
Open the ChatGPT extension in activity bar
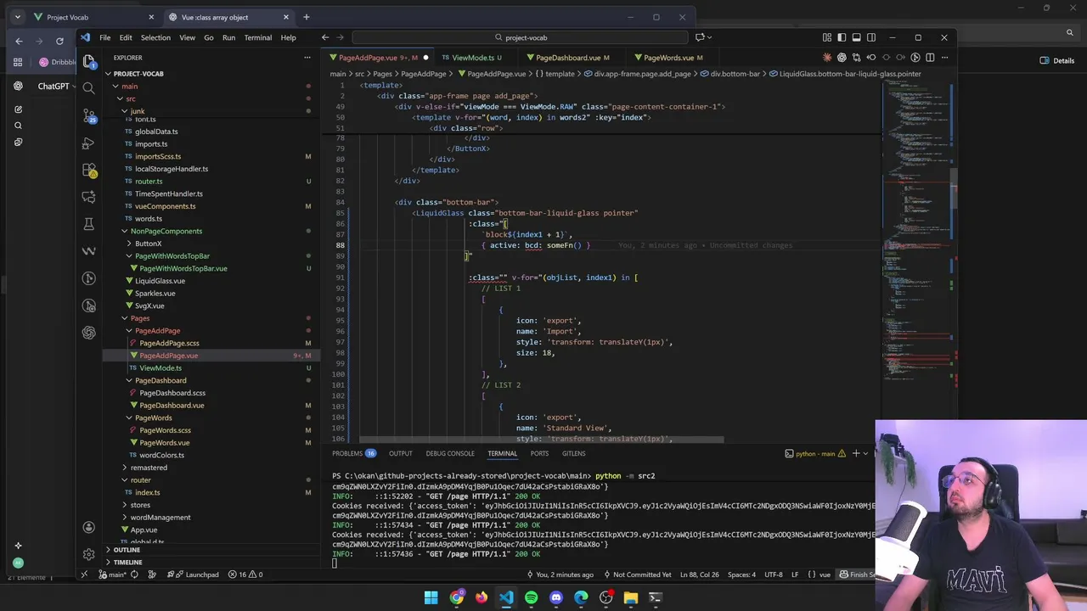[88, 333]
